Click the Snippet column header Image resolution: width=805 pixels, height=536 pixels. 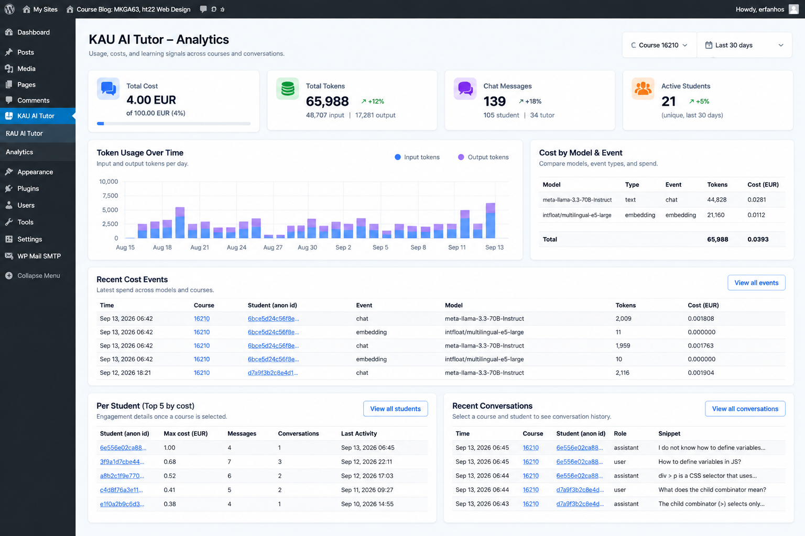click(x=669, y=433)
